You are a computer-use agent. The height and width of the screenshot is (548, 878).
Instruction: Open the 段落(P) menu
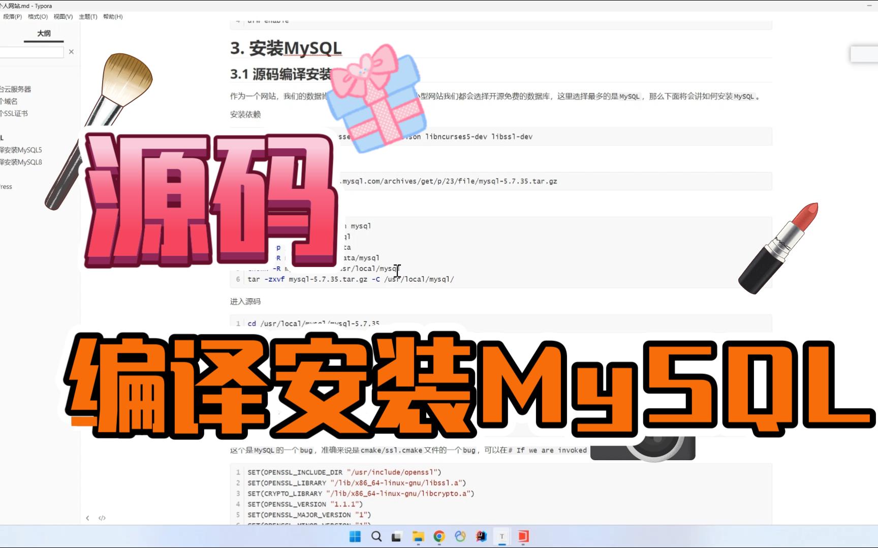pos(12,17)
